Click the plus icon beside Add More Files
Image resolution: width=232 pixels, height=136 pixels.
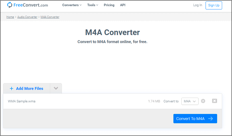[12, 88]
